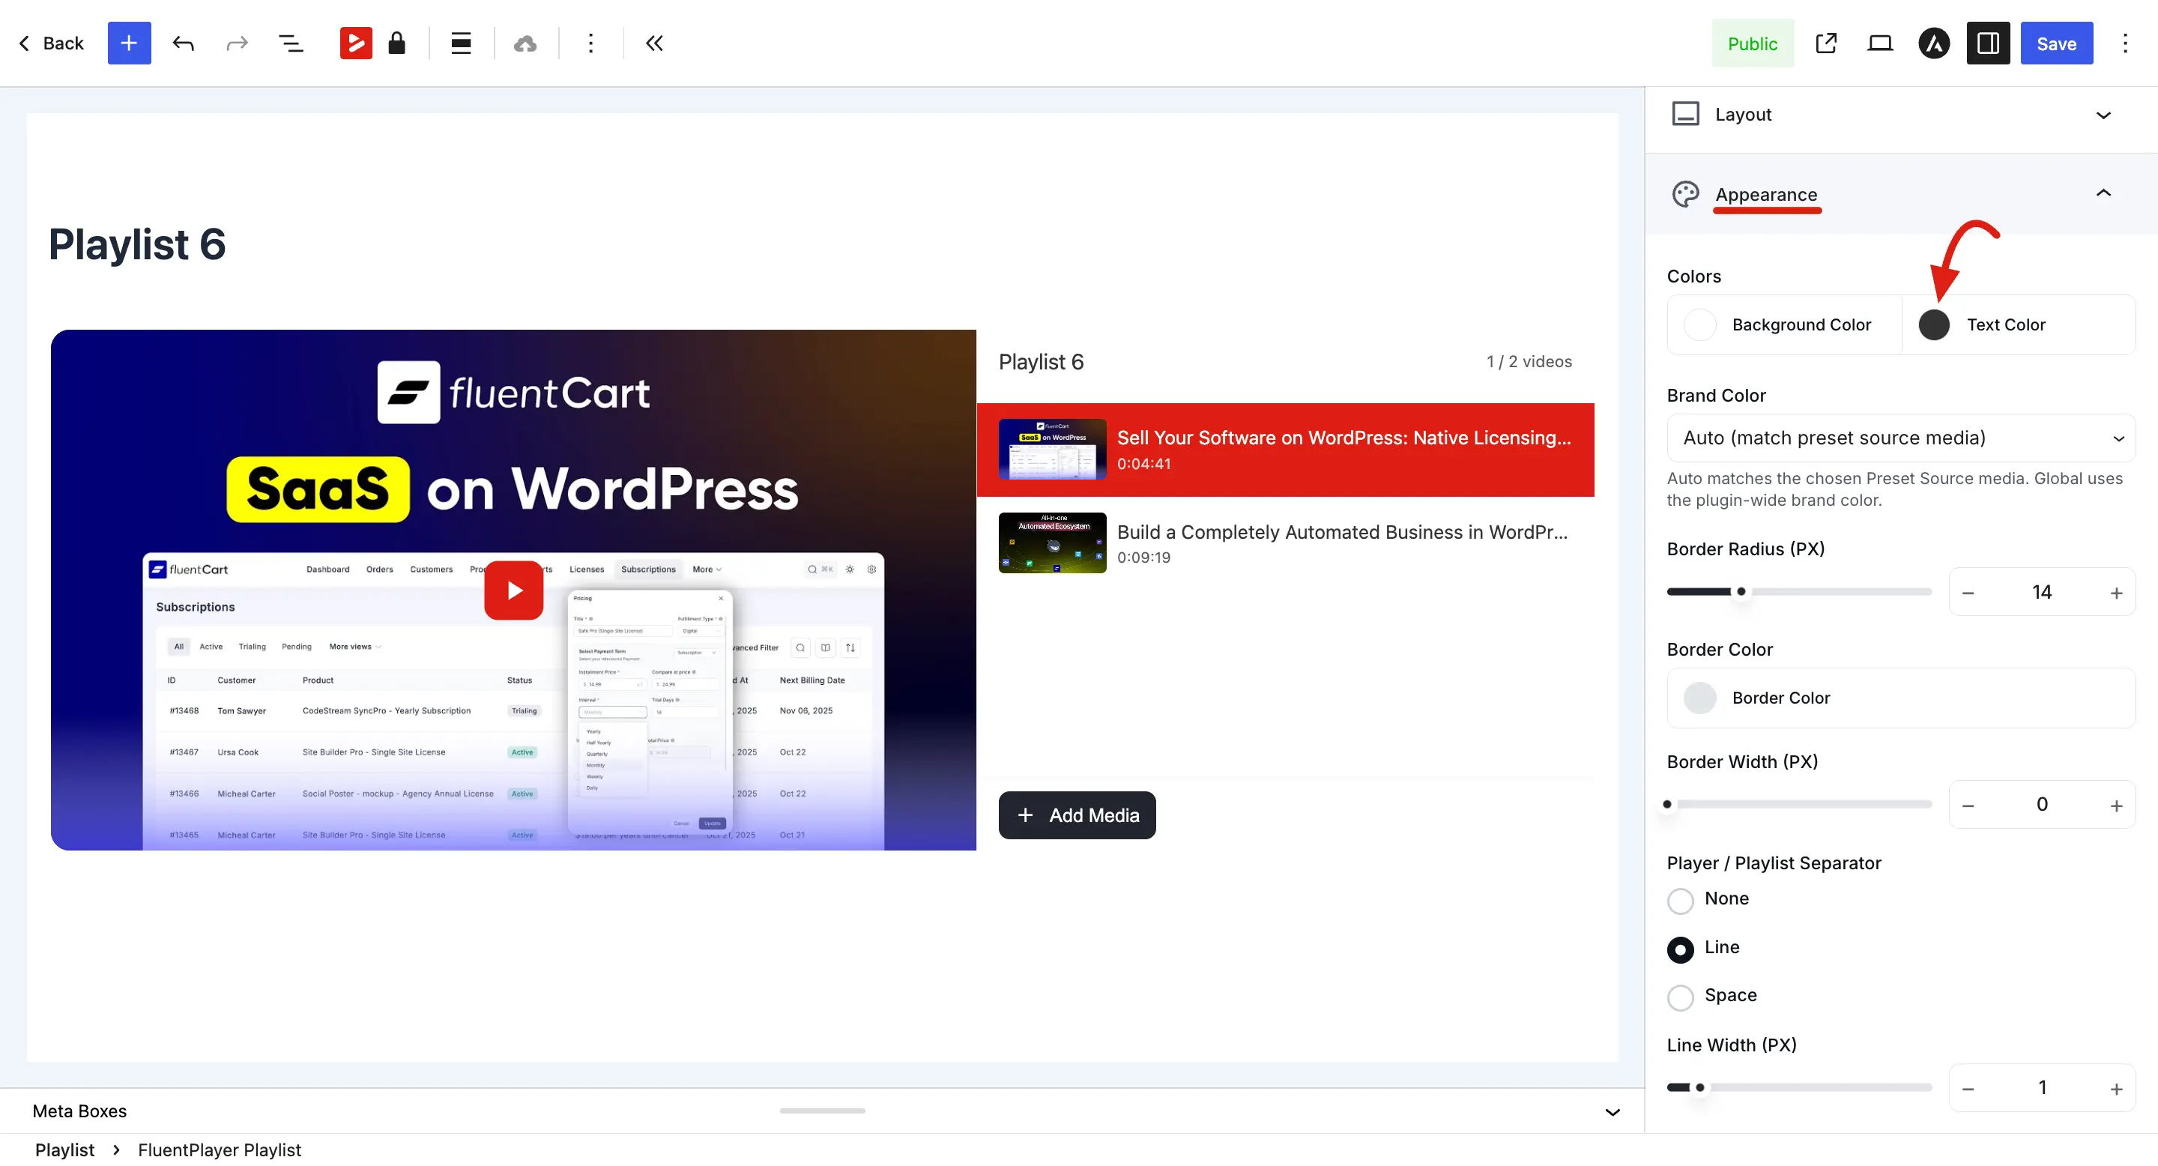Image resolution: width=2158 pixels, height=1166 pixels.
Task: Click the Border Width number field
Action: [x=2042, y=804]
